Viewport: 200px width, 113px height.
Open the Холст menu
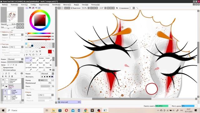(x=24, y=5)
